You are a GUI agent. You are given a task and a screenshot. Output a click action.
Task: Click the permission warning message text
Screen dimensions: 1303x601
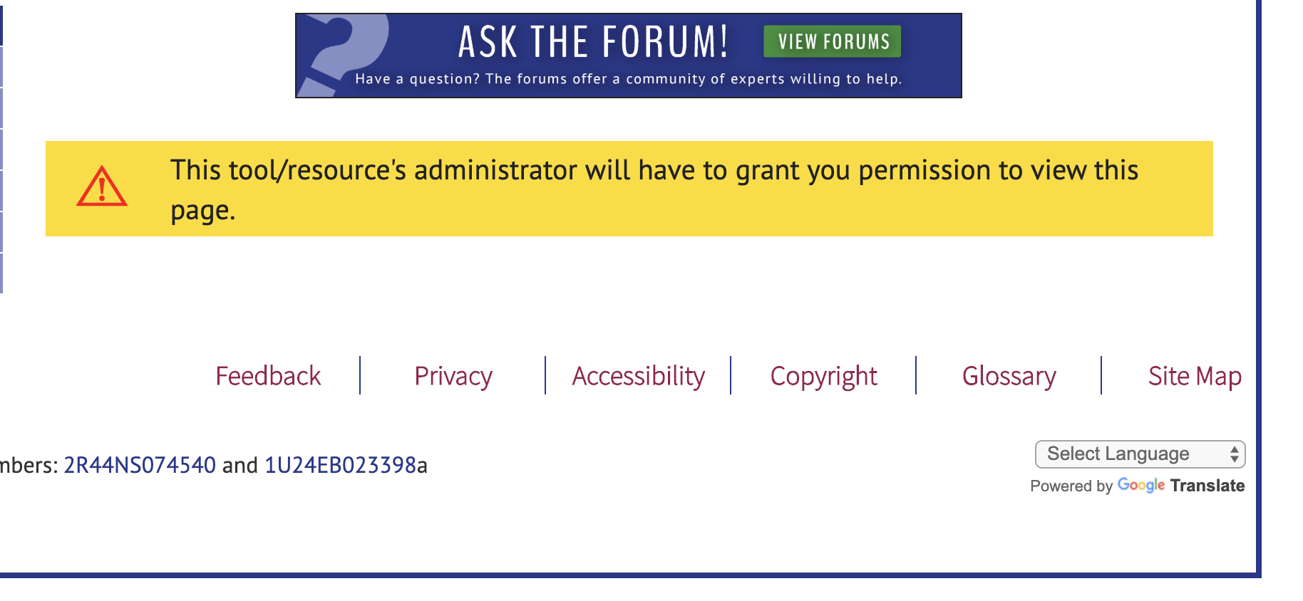coord(654,171)
